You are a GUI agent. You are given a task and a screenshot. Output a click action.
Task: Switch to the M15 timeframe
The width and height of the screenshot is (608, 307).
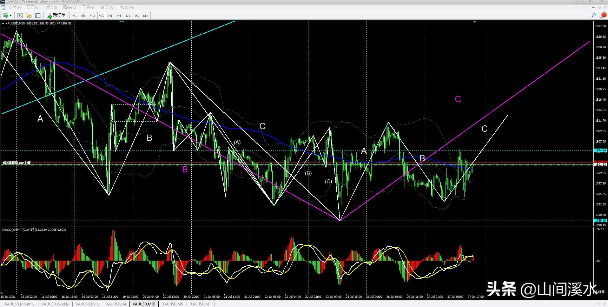tap(92, 16)
